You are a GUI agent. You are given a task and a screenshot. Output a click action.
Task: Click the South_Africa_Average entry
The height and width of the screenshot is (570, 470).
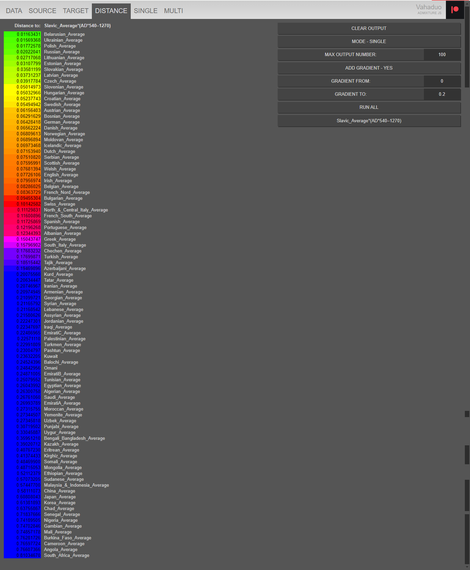(x=67, y=556)
